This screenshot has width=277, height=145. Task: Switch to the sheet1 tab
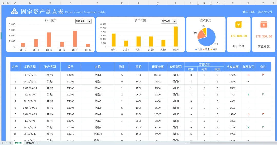[18, 143]
